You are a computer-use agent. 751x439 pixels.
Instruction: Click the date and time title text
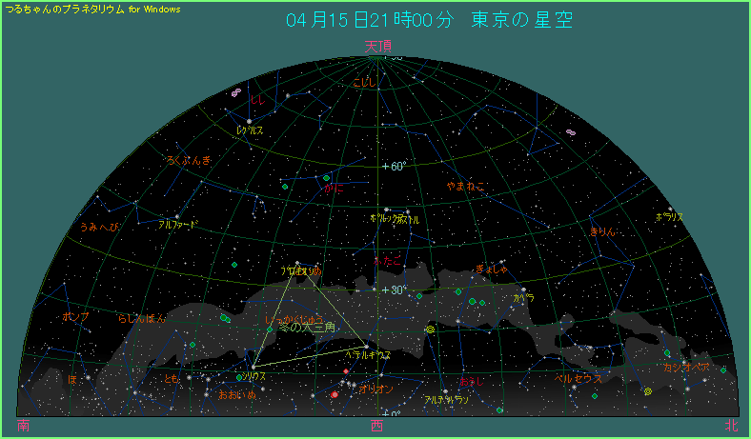(x=430, y=20)
